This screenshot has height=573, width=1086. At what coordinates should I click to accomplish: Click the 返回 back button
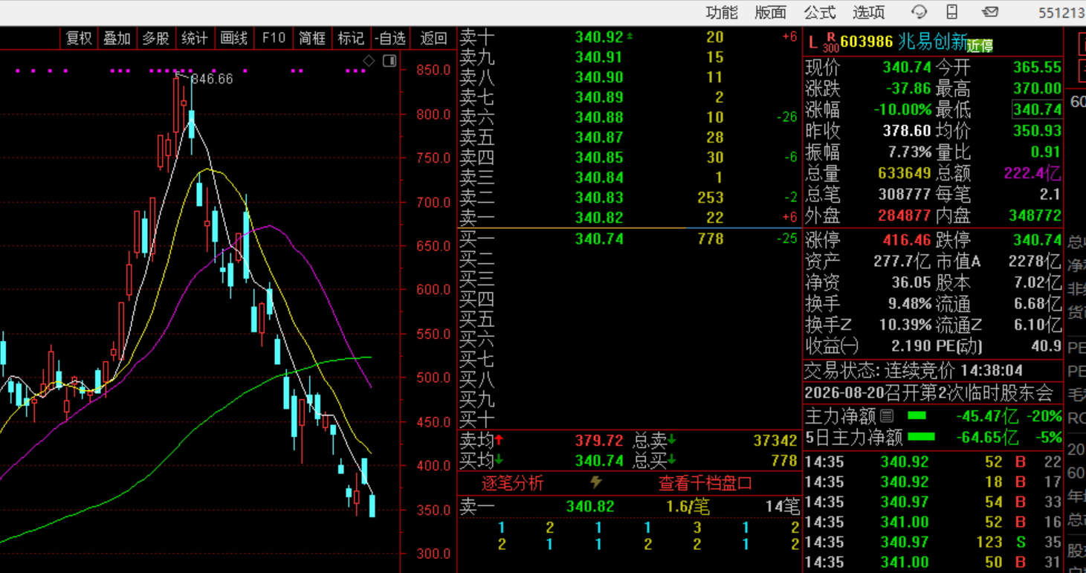coord(433,38)
